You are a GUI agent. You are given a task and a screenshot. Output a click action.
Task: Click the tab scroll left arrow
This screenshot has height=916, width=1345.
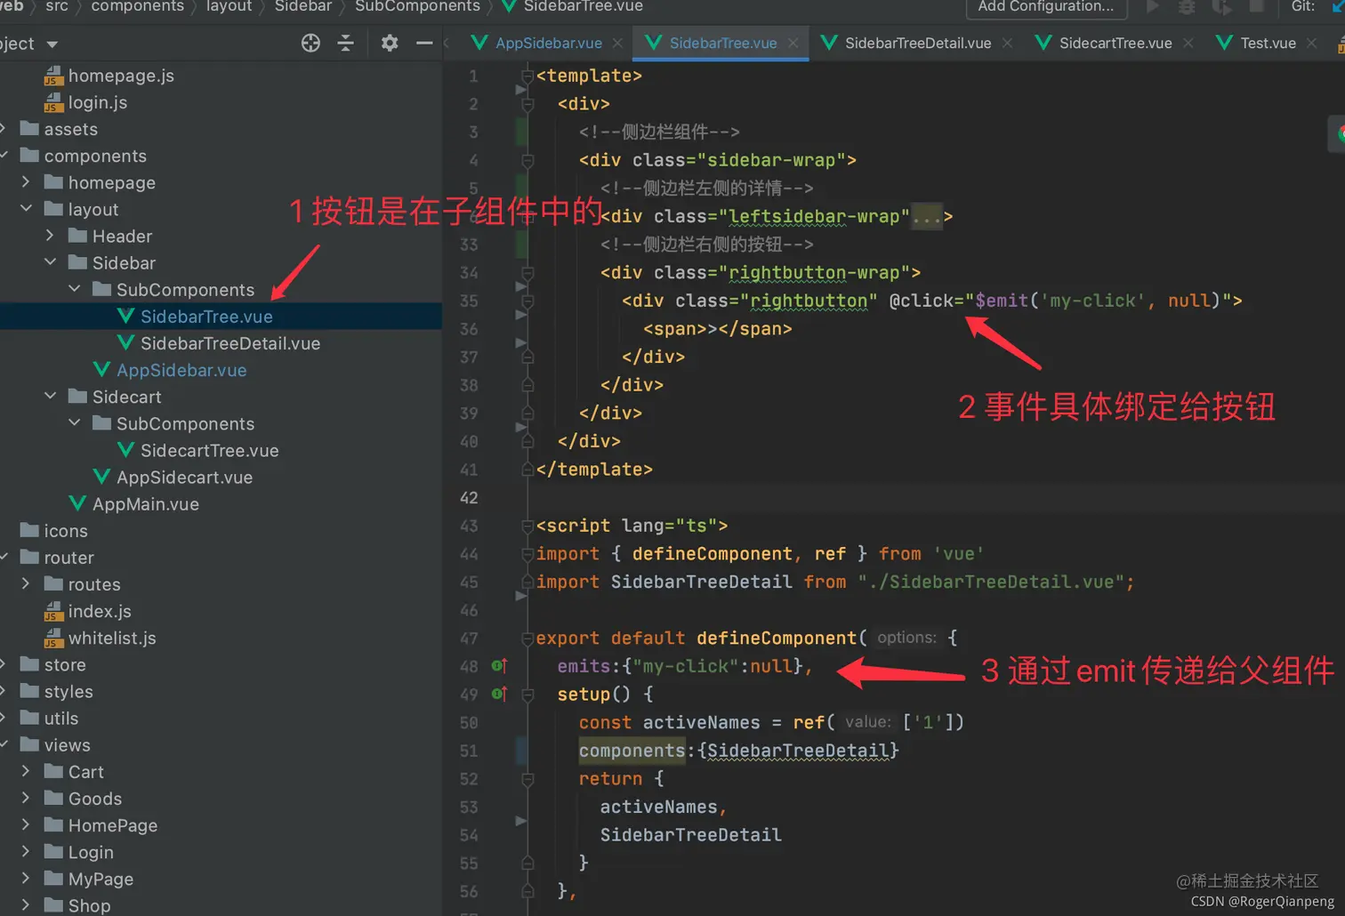[x=447, y=43]
